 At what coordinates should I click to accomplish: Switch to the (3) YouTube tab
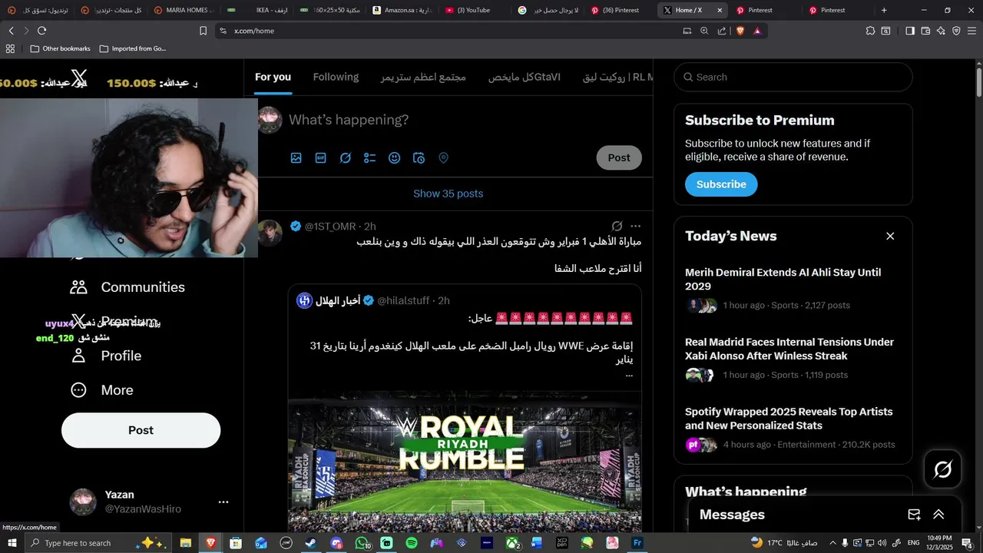tap(474, 10)
